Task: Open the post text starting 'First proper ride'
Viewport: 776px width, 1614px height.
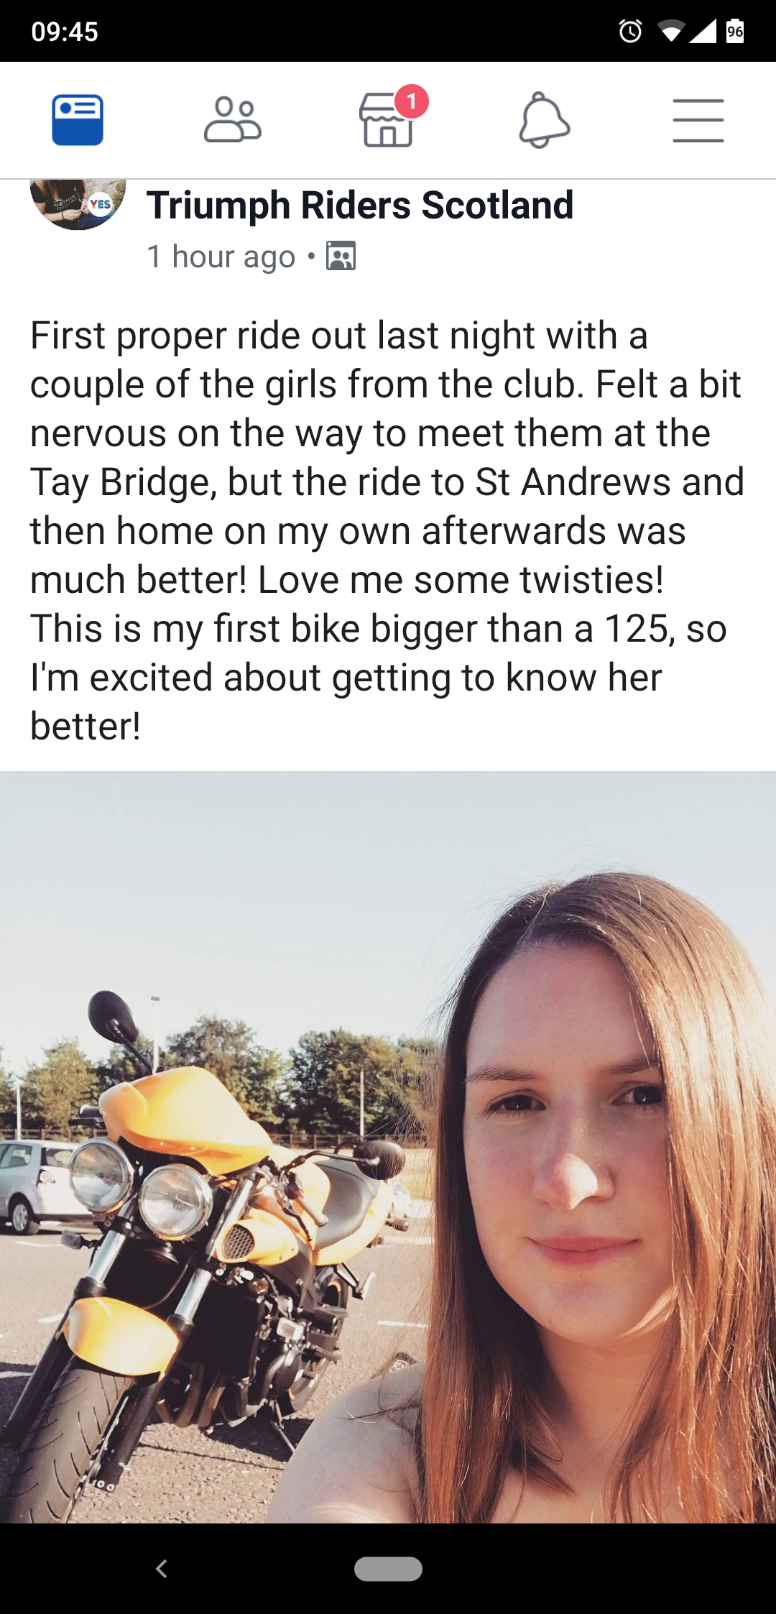Action: pos(387,530)
